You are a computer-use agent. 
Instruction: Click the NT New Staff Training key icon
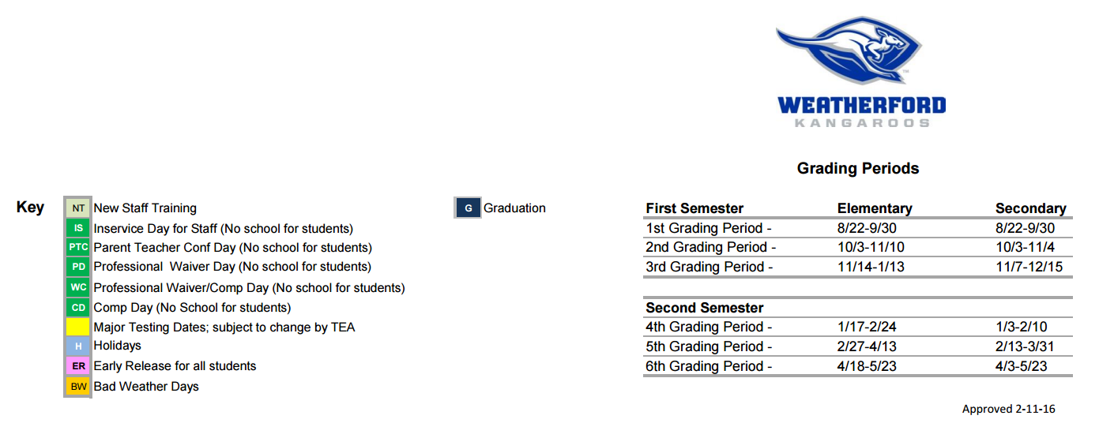[78, 208]
